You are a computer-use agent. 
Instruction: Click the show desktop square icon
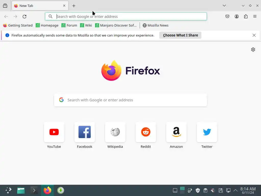pyautogui.click(x=175, y=190)
